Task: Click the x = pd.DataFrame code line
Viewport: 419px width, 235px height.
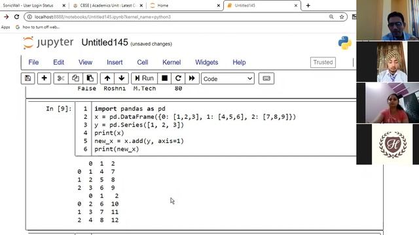Action: [x=195, y=117]
